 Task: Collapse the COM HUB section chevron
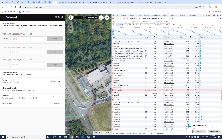point(63,97)
